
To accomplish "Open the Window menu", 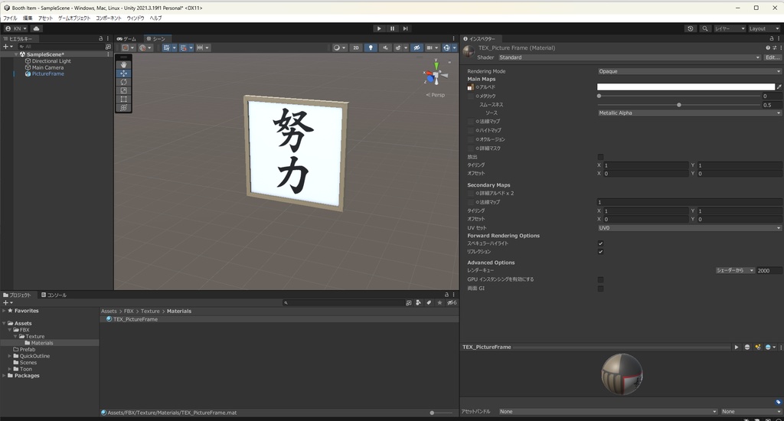I will pos(135,18).
